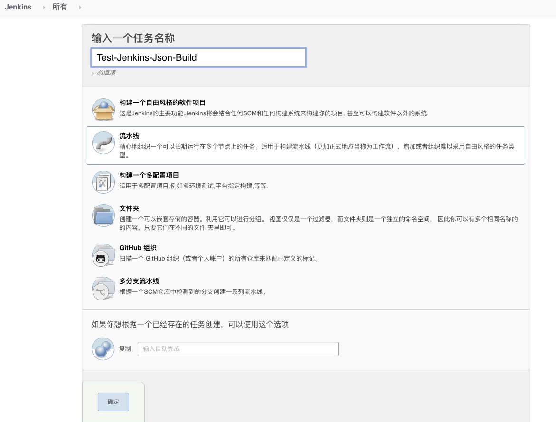Click the pipeline description paragraph

click(x=317, y=151)
